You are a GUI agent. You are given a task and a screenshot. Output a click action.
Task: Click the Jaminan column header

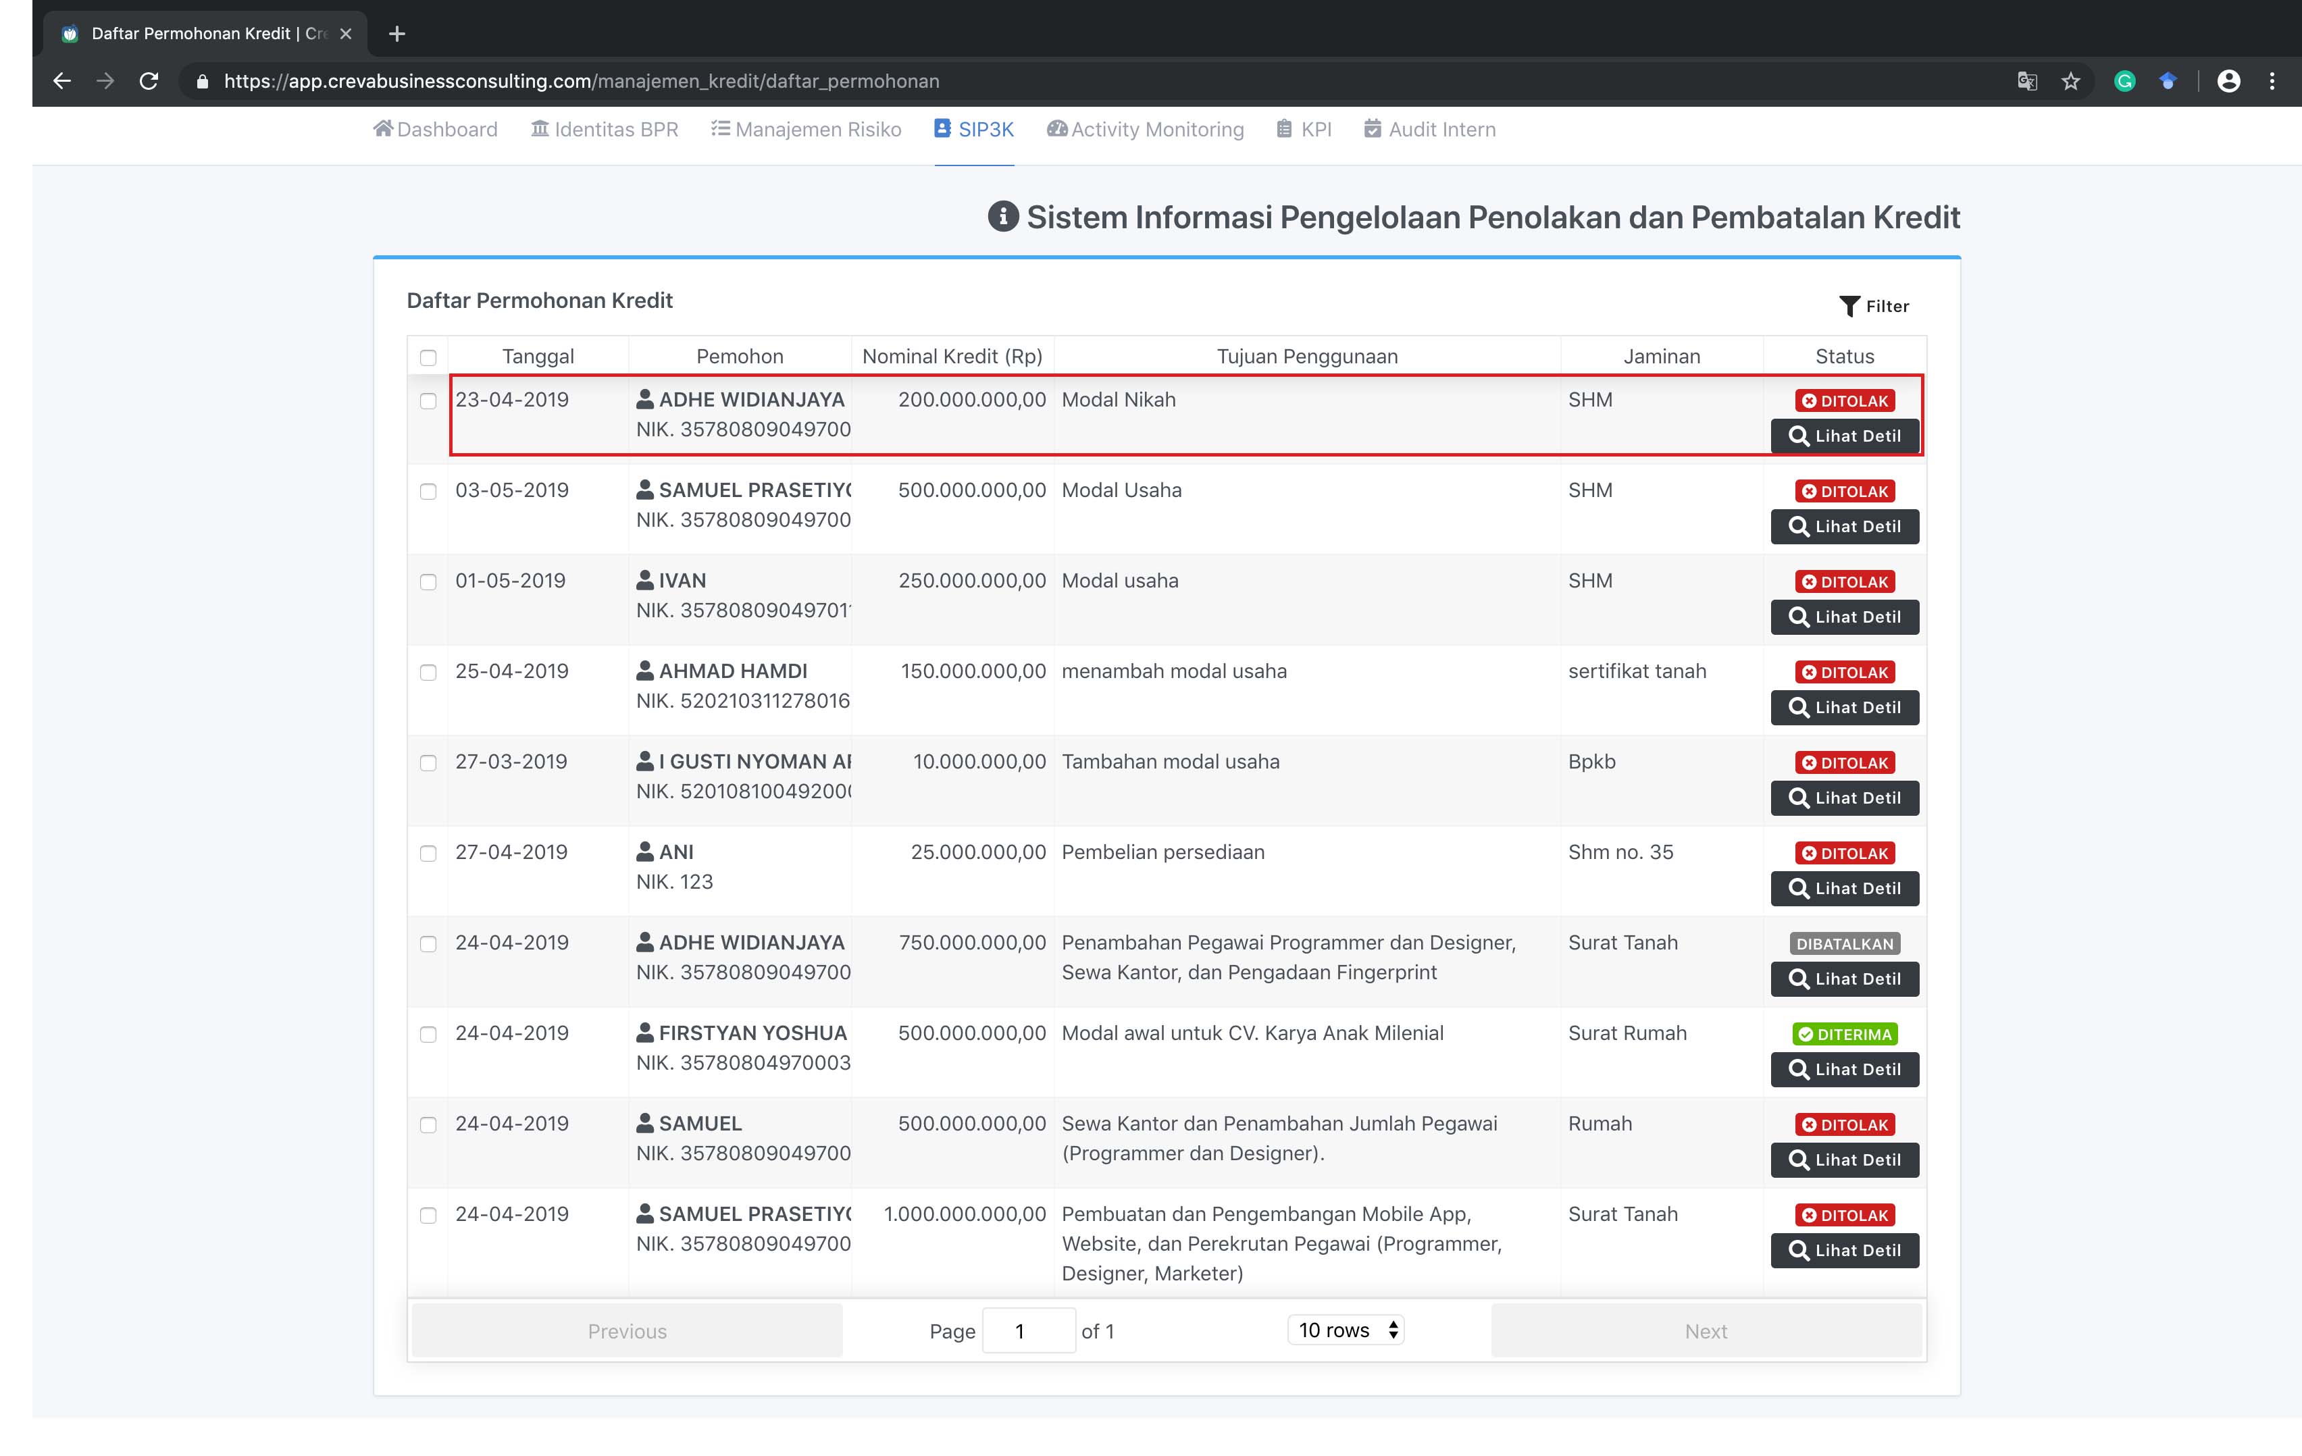tap(1662, 357)
